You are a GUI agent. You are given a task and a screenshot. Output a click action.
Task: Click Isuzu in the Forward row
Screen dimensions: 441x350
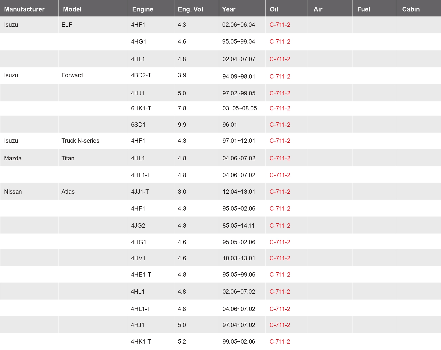coord(11,75)
